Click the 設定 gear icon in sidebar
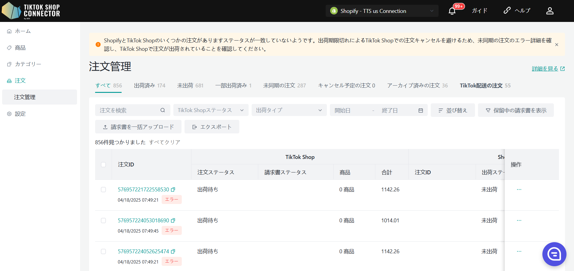The width and height of the screenshot is (574, 271). click(9, 114)
